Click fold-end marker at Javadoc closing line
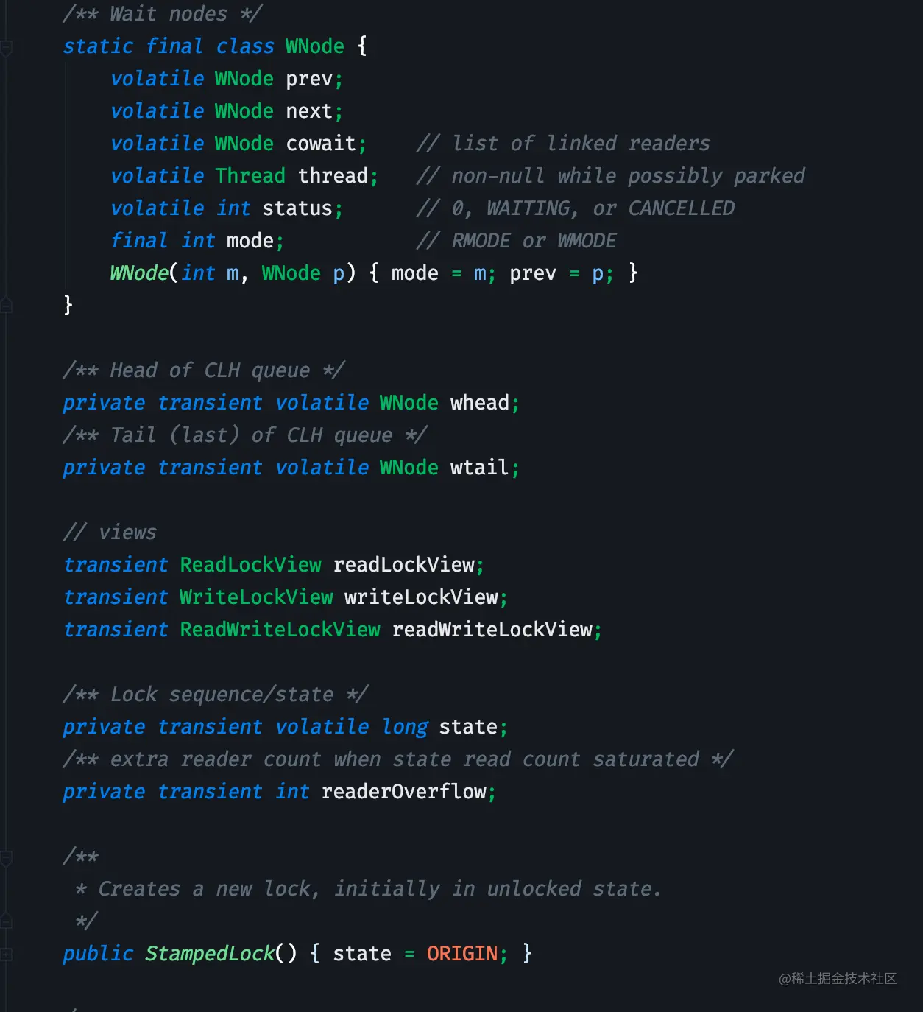The height and width of the screenshot is (1012, 923). click(6, 921)
